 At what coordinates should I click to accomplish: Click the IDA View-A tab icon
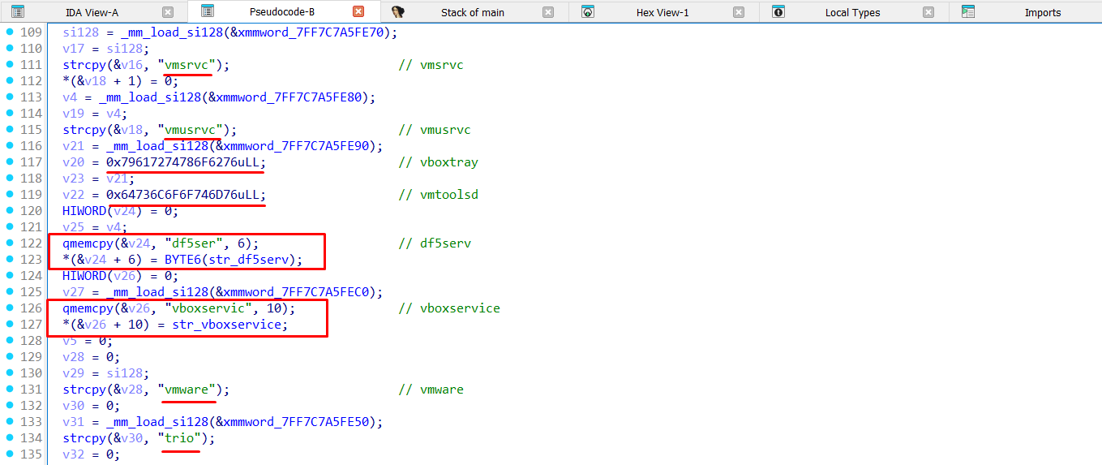click(x=17, y=12)
